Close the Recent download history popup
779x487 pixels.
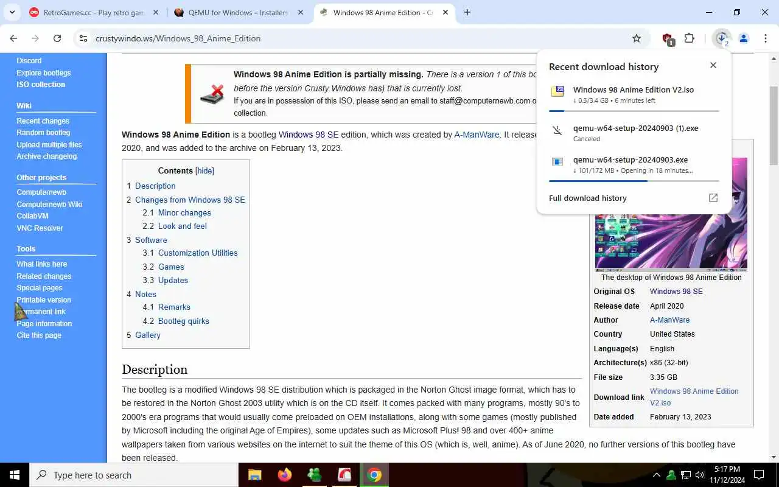coord(713,65)
